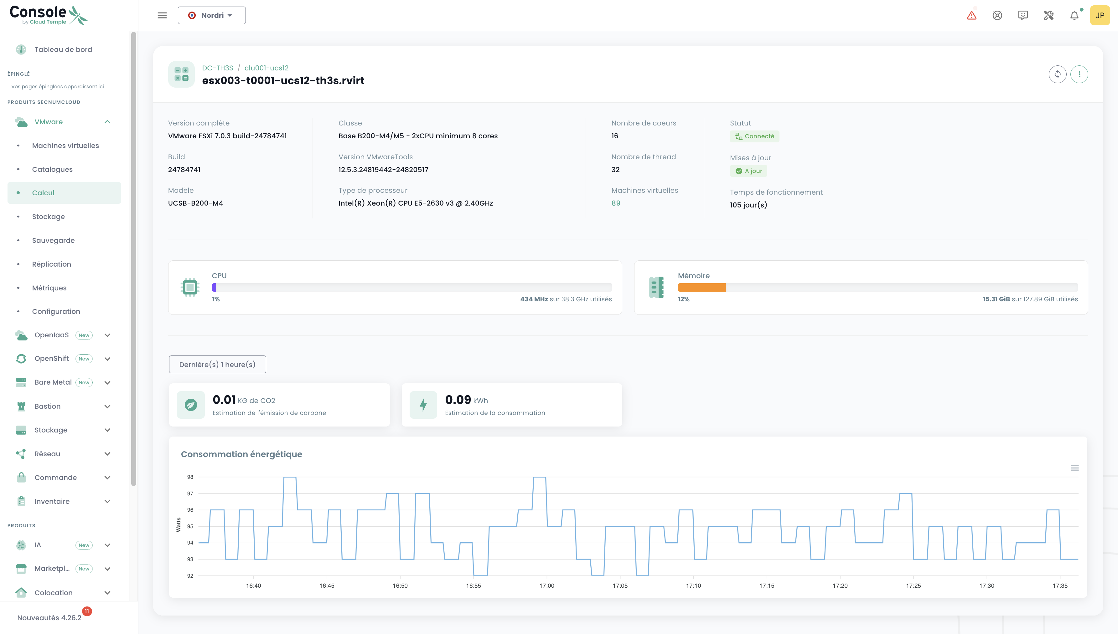Click the DC-TH3S breadcrumb link

coord(217,68)
